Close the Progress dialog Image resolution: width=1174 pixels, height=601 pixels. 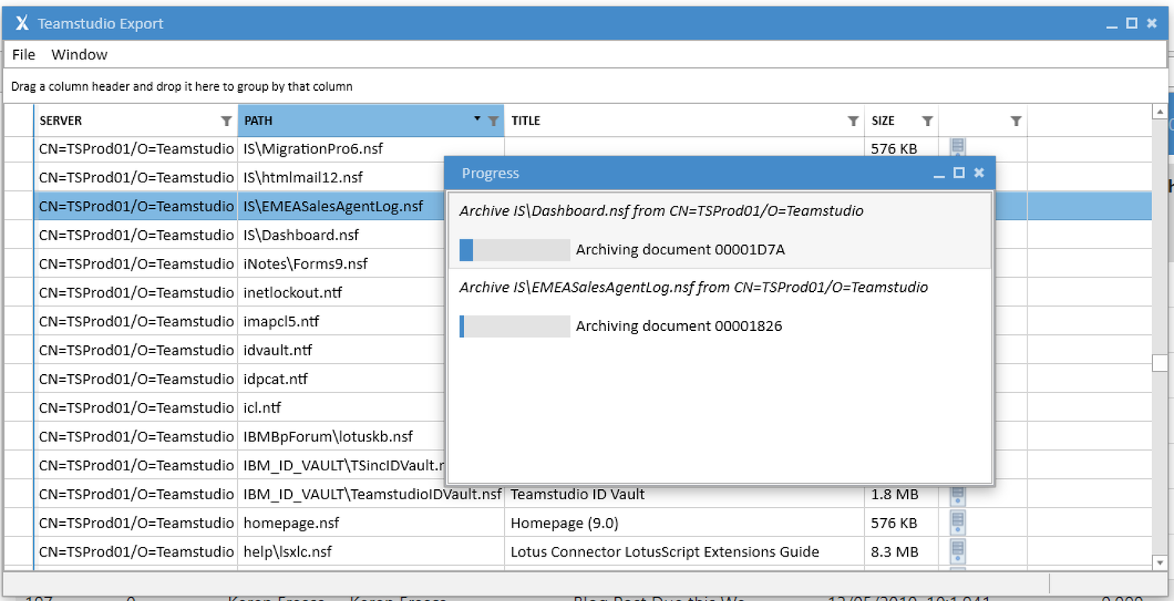978,173
